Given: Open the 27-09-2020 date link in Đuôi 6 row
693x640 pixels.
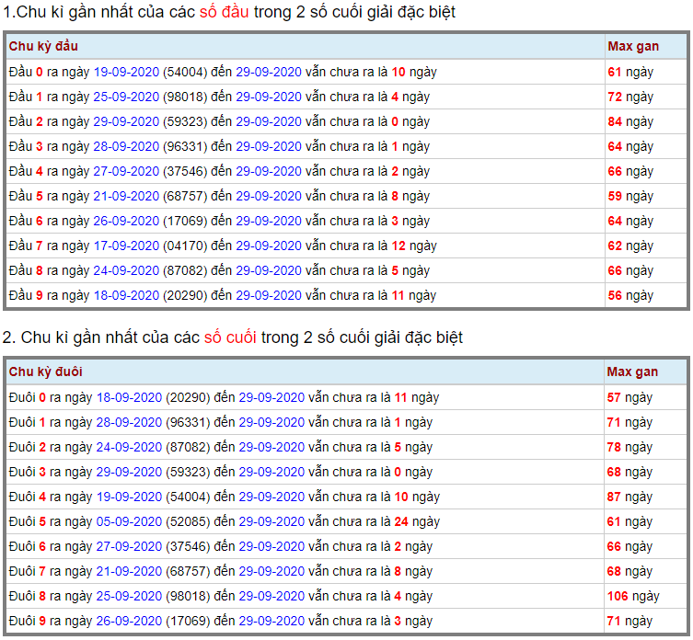Looking at the screenshot, I should [x=129, y=546].
